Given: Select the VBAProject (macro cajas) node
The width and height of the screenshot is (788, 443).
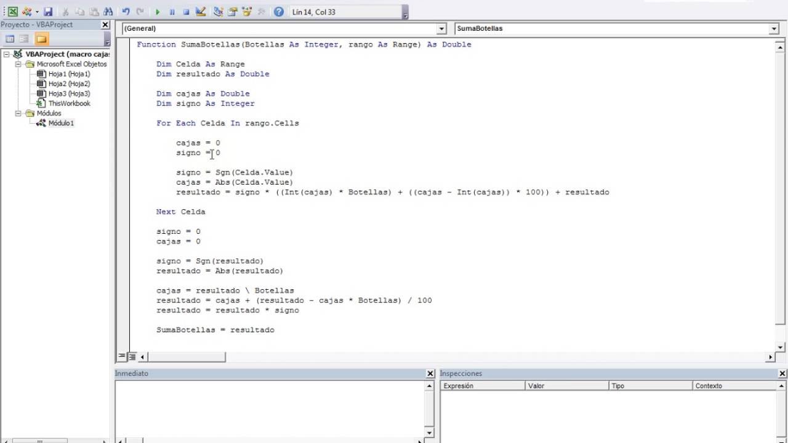Looking at the screenshot, I should click(67, 54).
